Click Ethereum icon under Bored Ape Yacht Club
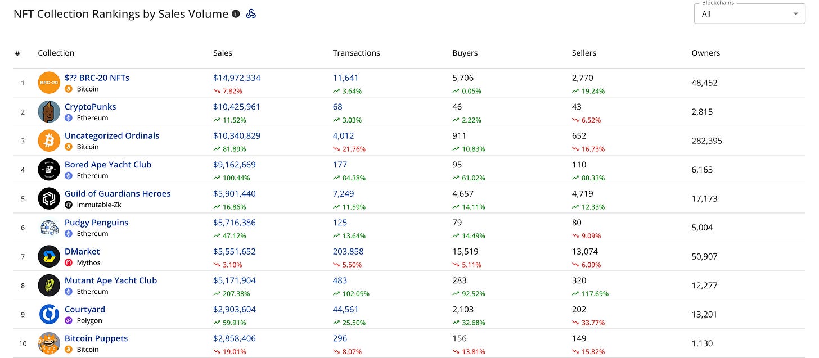 [x=69, y=176]
